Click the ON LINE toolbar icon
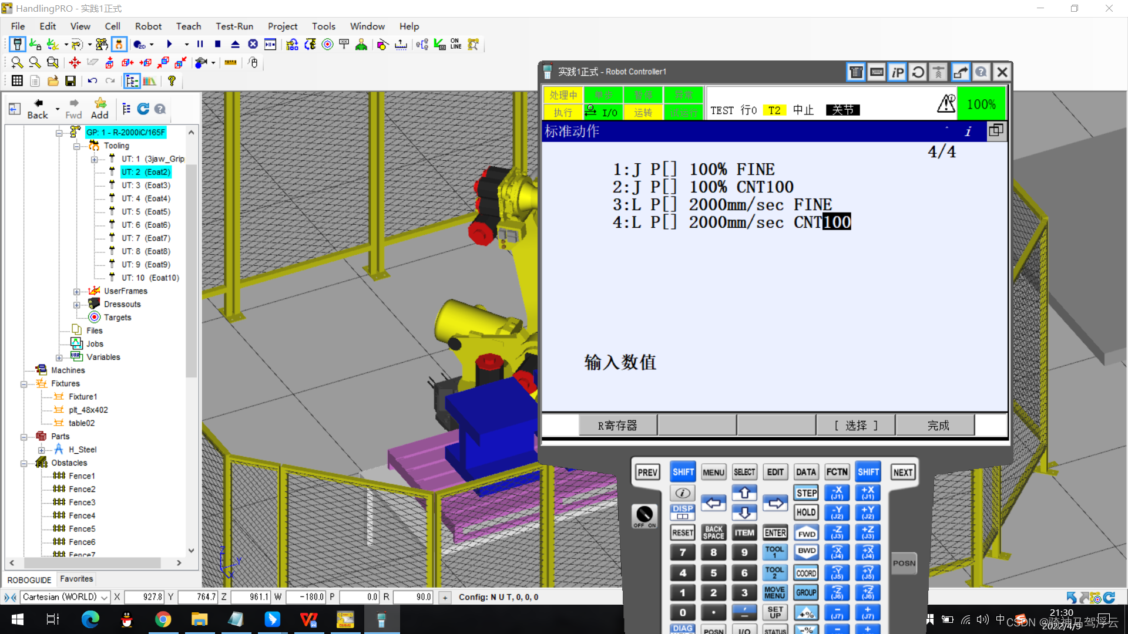 click(x=456, y=45)
